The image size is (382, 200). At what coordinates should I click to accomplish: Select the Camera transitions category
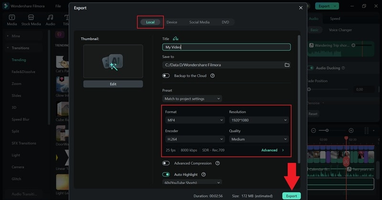tap(18, 167)
